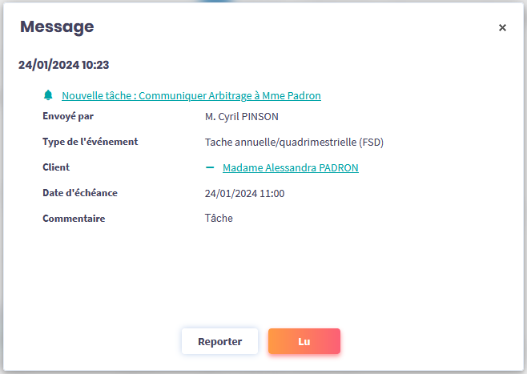Click the Type de l'événement label
This screenshot has height=374, width=527.
pyautogui.click(x=90, y=142)
